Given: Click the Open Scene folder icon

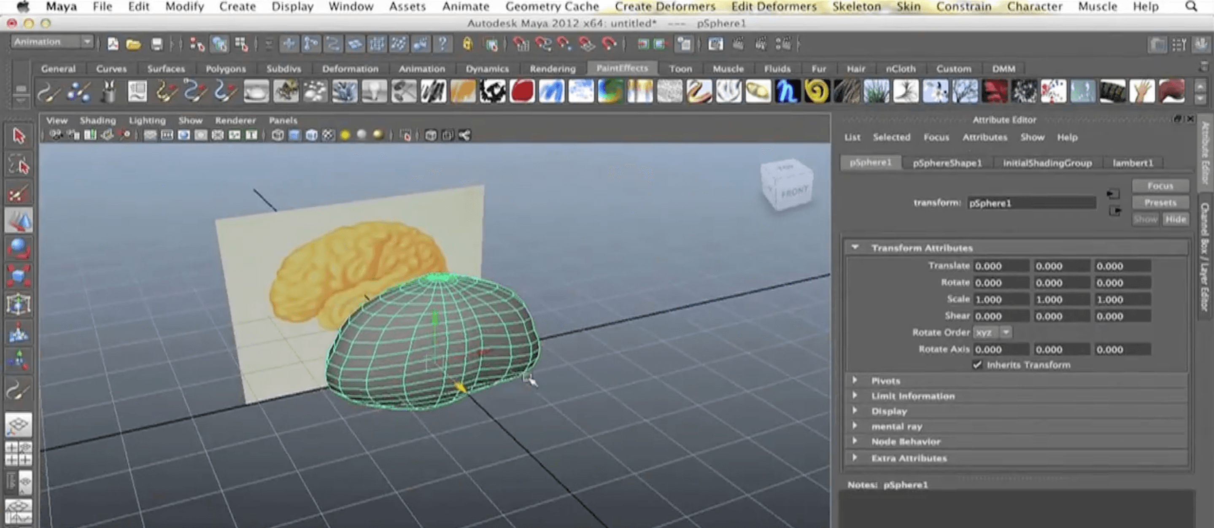Looking at the screenshot, I should [133, 44].
